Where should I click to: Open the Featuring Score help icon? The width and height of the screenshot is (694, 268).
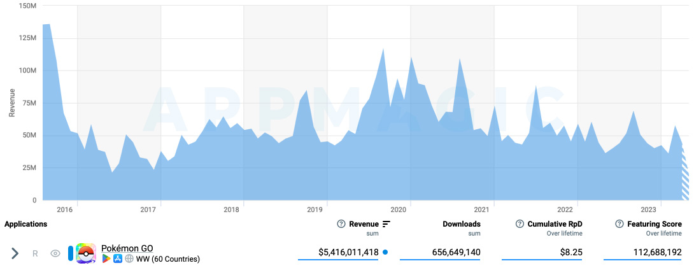click(620, 224)
